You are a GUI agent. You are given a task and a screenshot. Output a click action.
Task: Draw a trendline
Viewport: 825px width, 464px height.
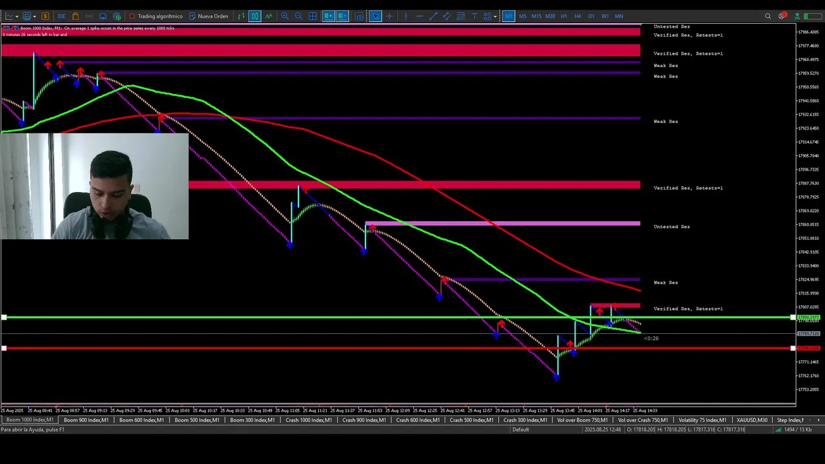(x=434, y=16)
